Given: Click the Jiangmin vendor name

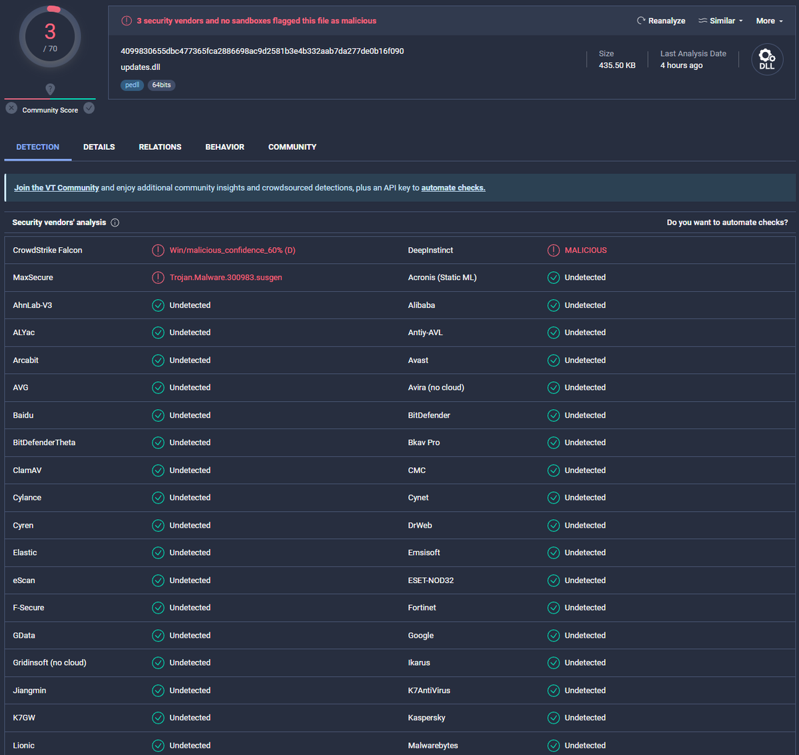Looking at the screenshot, I should 29,690.
